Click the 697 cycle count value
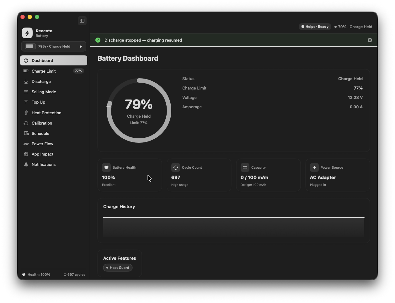This screenshot has width=395, height=303. [176, 177]
